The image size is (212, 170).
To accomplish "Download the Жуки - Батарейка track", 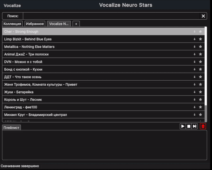I will coord(194,92).
